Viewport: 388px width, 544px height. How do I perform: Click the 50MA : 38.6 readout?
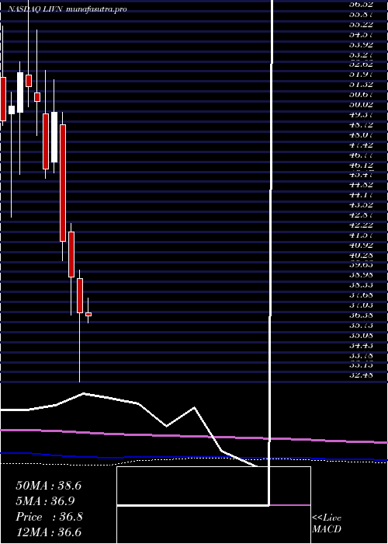click(48, 486)
